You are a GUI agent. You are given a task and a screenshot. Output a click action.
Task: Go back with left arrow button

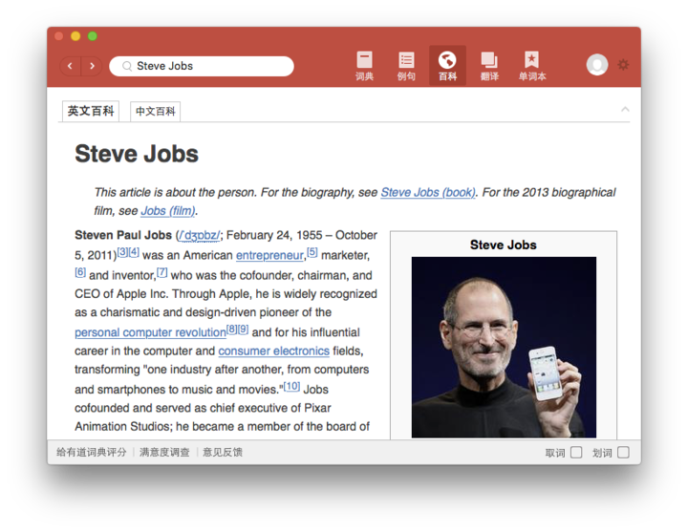[x=70, y=66]
